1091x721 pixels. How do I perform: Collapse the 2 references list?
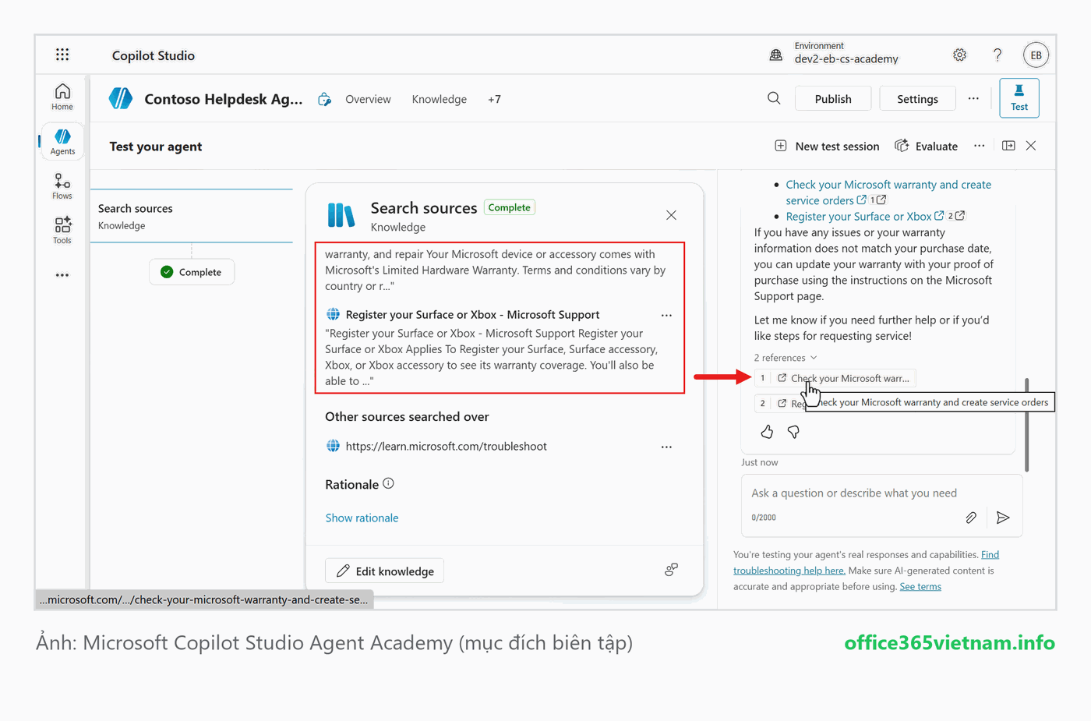click(x=786, y=358)
